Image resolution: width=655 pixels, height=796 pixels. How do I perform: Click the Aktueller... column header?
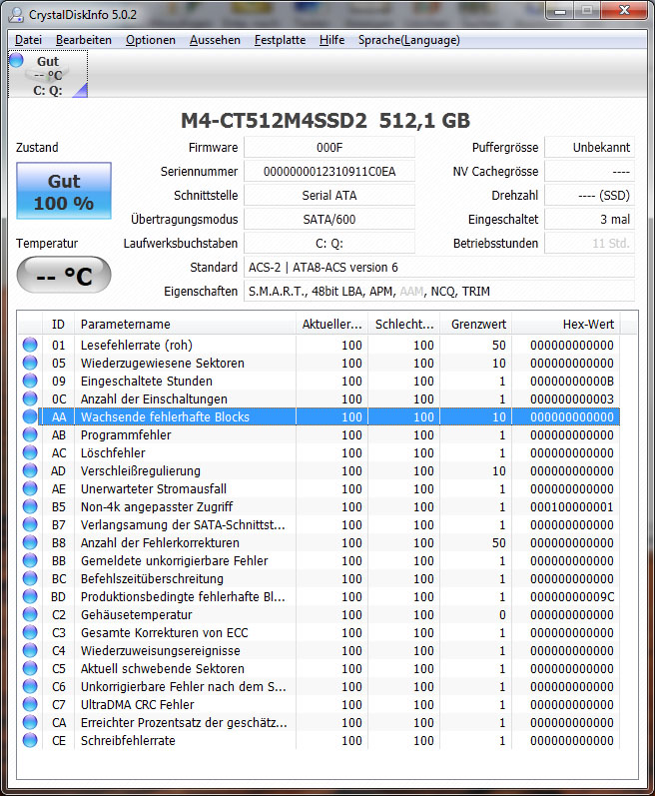pyautogui.click(x=331, y=324)
